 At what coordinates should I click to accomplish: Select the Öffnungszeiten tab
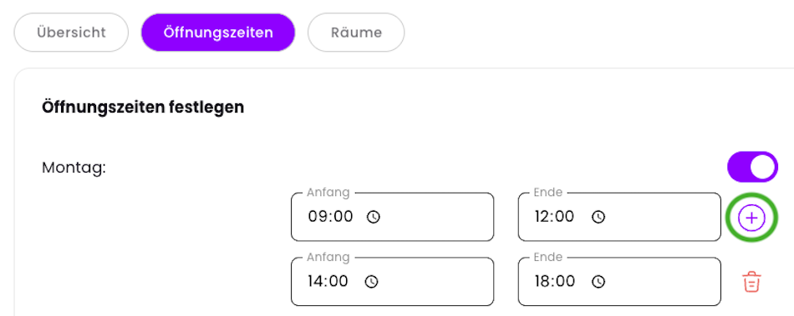(x=218, y=33)
